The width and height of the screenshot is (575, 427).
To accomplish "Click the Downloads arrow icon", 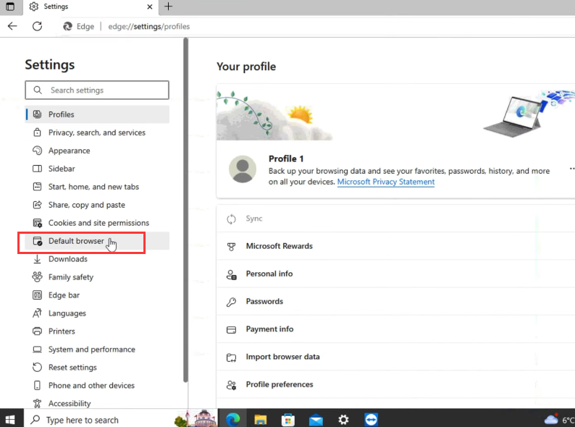I will (x=37, y=259).
